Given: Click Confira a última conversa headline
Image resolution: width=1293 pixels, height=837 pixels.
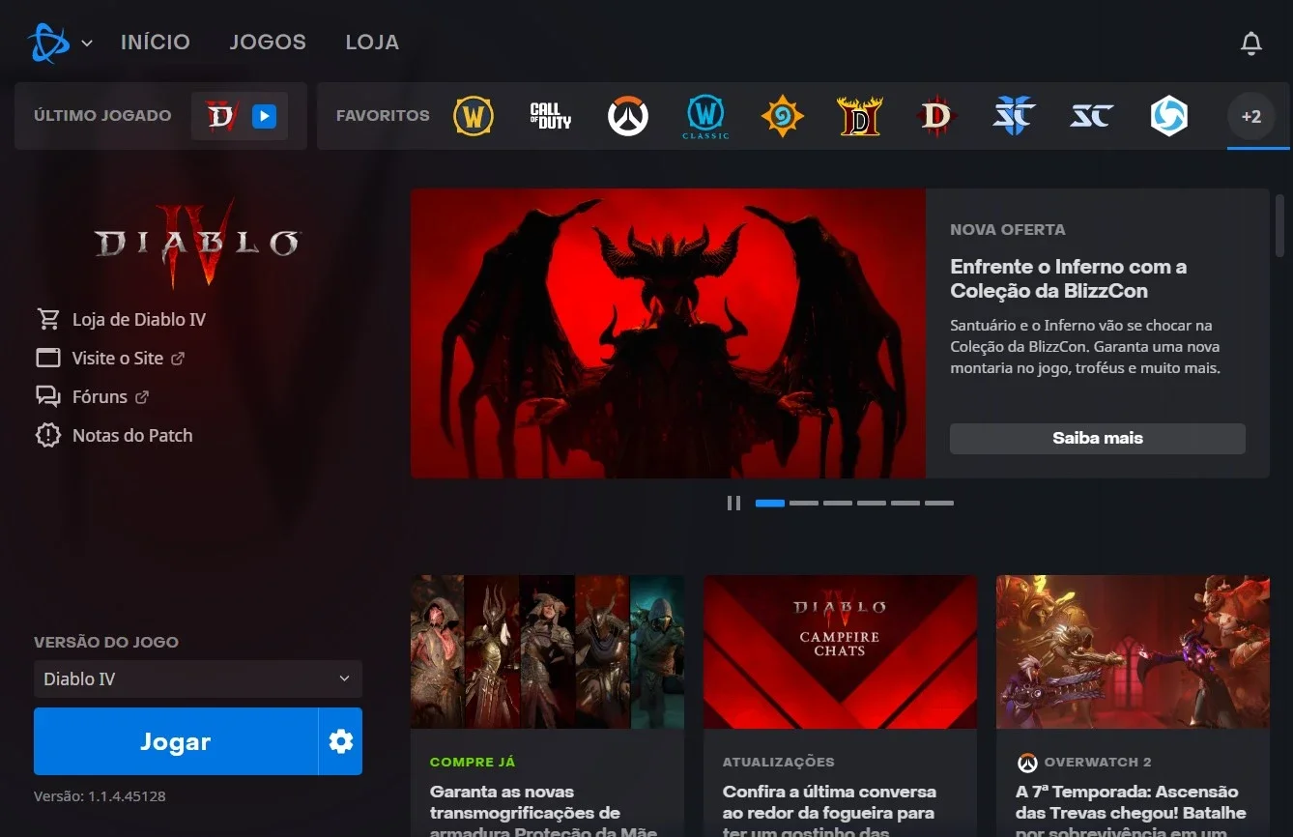Looking at the screenshot, I should 831,812.
